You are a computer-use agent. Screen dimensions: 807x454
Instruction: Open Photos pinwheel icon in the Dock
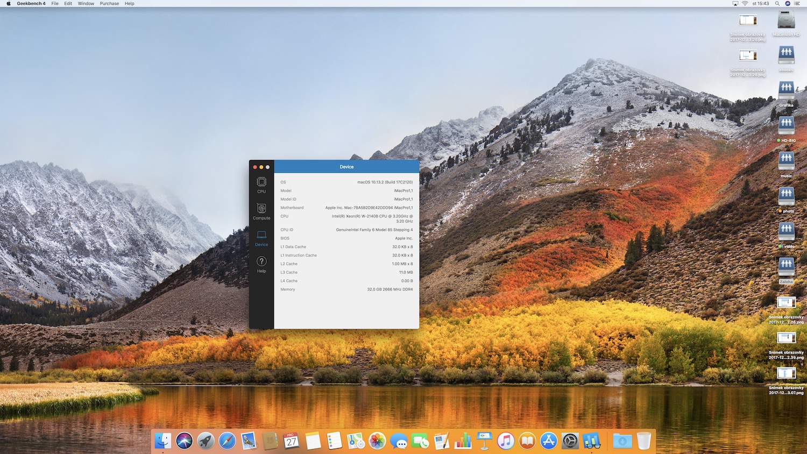coord(377,441)
